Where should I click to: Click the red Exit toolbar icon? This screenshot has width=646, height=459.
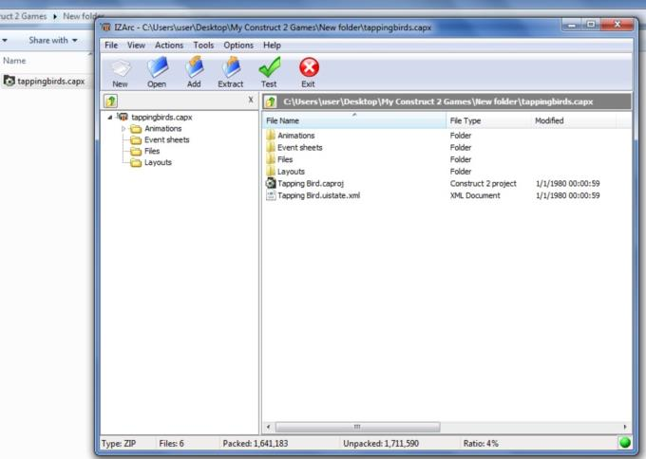tap(309, 67)
